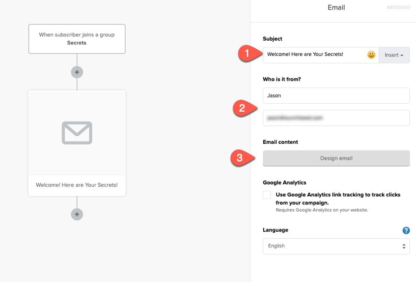Click the red number 3 annotation marker

click(240, 158)
